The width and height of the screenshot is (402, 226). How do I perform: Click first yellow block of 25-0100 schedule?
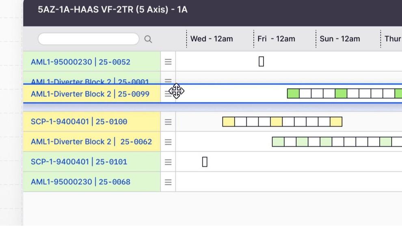click(229, 122)
